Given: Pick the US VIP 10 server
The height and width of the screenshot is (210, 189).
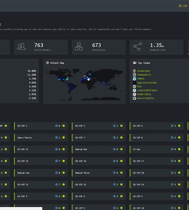Looking at the screenshot, I should coord(157,207).
